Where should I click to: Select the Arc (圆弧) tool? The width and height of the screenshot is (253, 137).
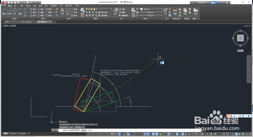point(20,11)
